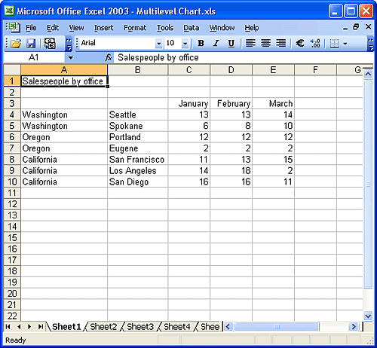377x348 pixels.
Task: Toggle Bold formatting
Action: pos(201,44)
